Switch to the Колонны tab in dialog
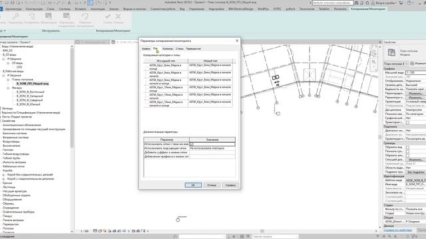Image resolution: width=426 pixels, height=239 pixels. pos(168,48)
